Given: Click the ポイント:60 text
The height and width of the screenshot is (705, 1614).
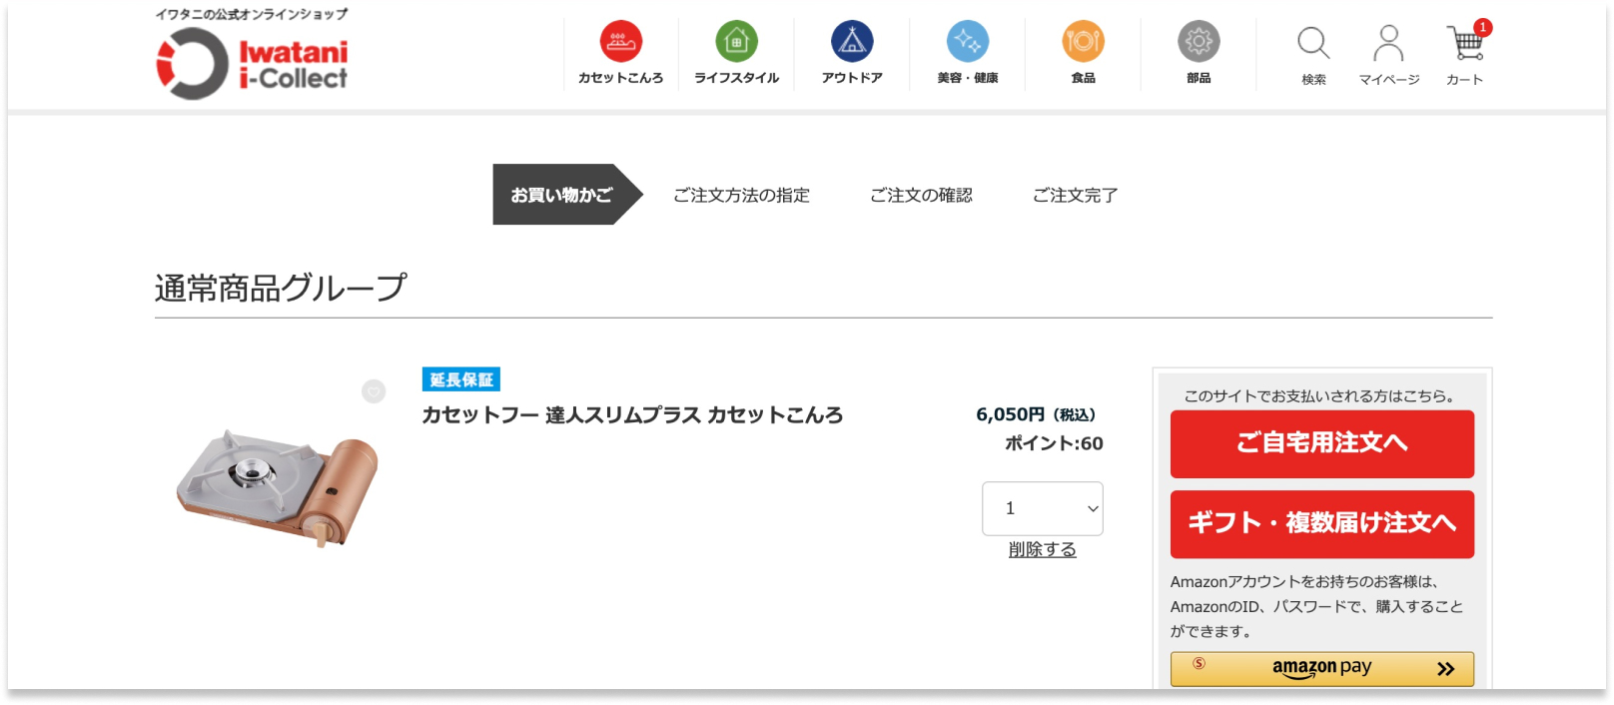Looking at the screenshot, I should pos(1054,443).
